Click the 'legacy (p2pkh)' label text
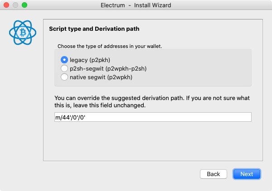This screenshot has width=272, height=191. [90, 60]
